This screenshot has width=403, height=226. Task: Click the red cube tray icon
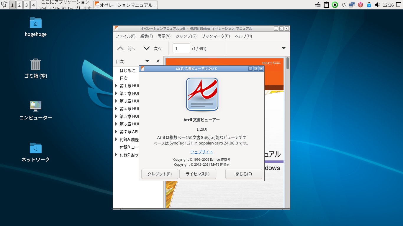(360, 5)
